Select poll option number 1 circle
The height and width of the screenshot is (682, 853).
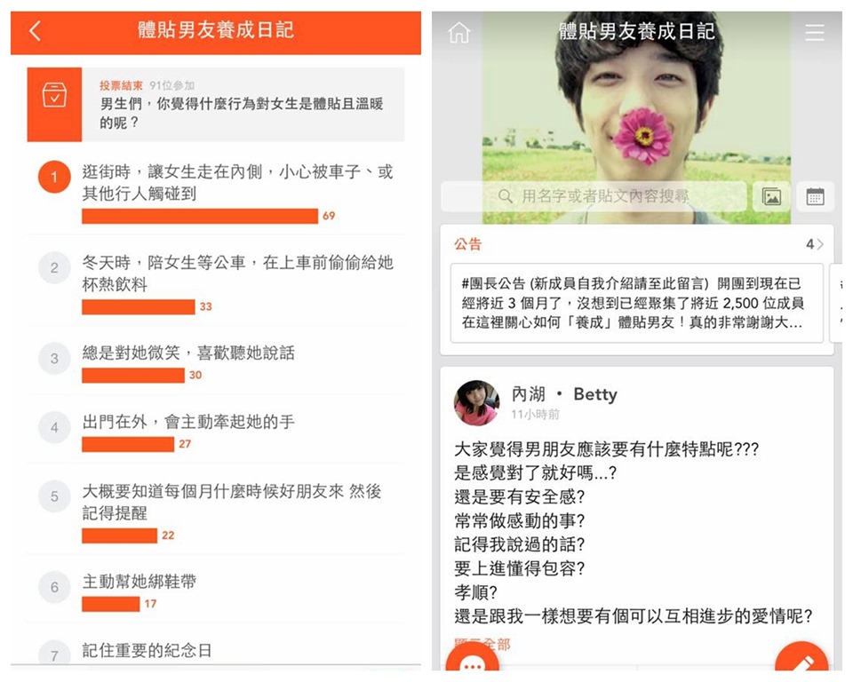54,177
